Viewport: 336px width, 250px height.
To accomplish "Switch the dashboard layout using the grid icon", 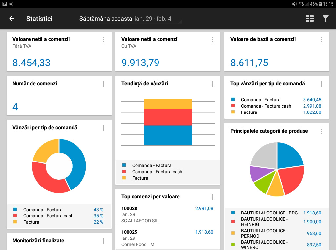I will coord(310,19).
